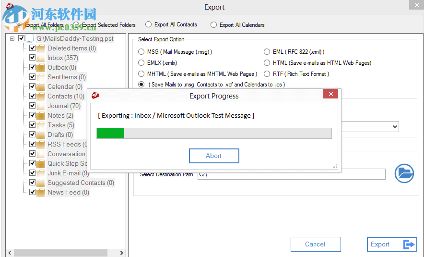
Task: Toggle the Outbox folder checkbox
Action: click(32, 67)
